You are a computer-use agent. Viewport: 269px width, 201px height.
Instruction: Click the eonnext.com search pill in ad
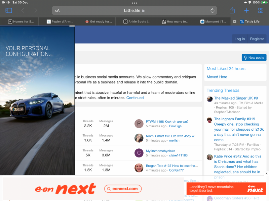coord(123,189)
